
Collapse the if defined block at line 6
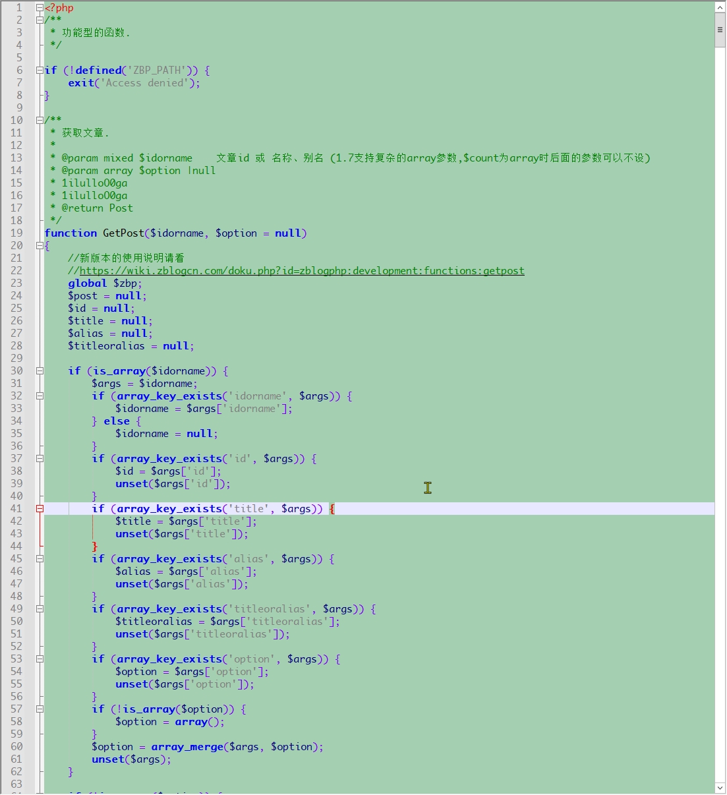[40, 71]
